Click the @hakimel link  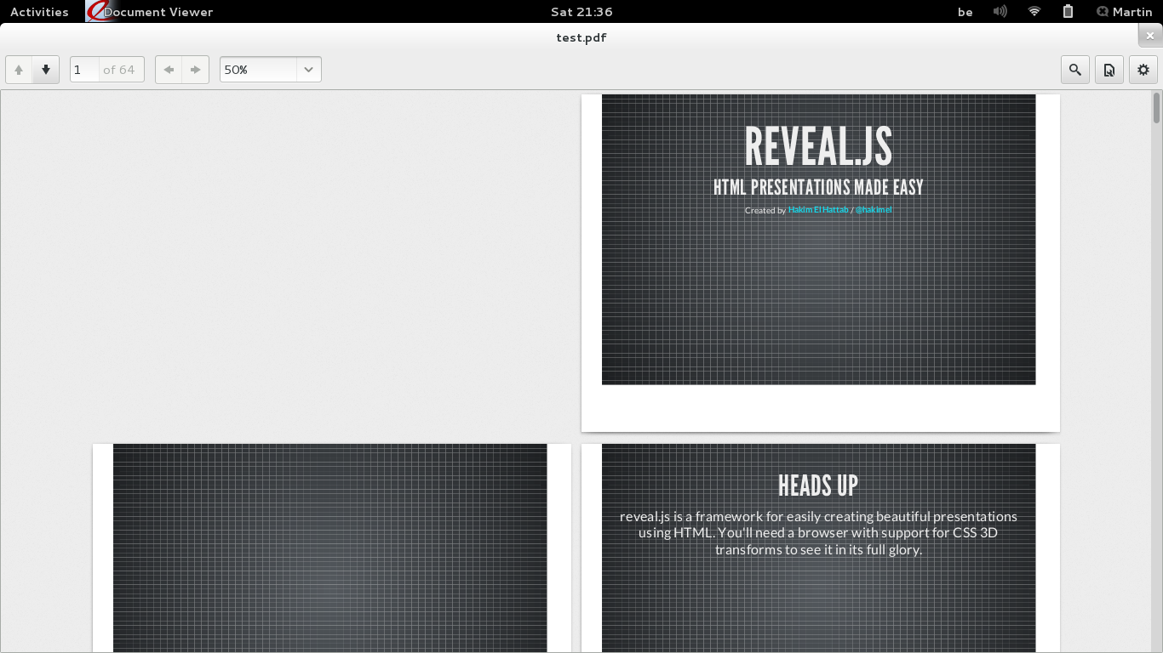coord(874,210)
